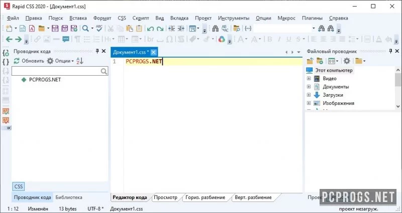Sort code explorer alphabetically
This screenshot has height=213, width=402.
tap(80, 61)
